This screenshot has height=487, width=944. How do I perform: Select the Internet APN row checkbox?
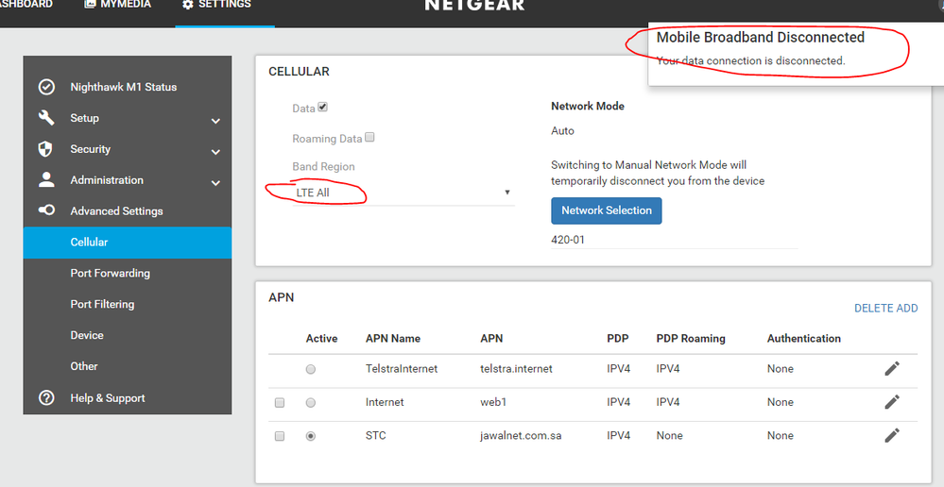280,403
